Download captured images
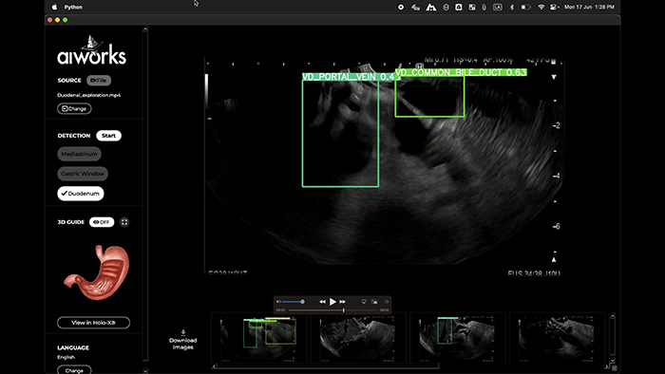The width and height of the screenshot is (665, 374). (x=182, y=340)
